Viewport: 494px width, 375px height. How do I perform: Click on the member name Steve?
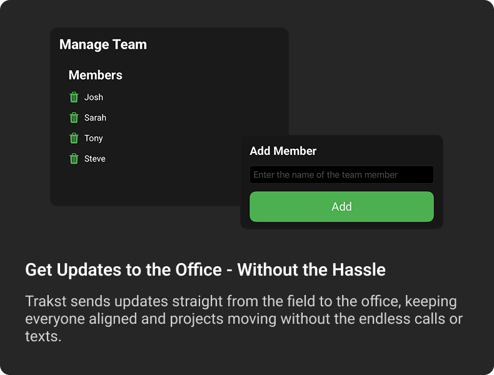point(95,159)
